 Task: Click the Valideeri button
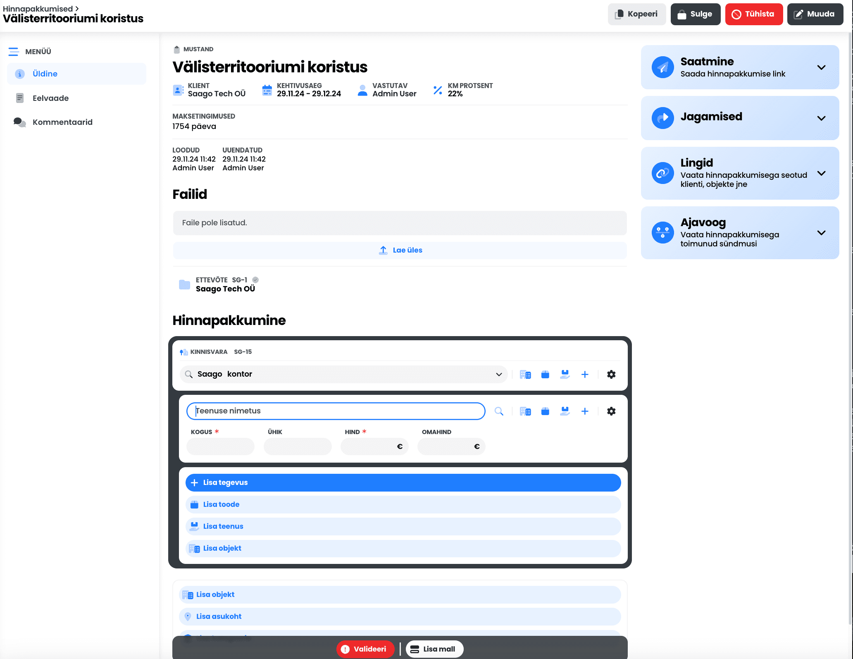[365, 649]
